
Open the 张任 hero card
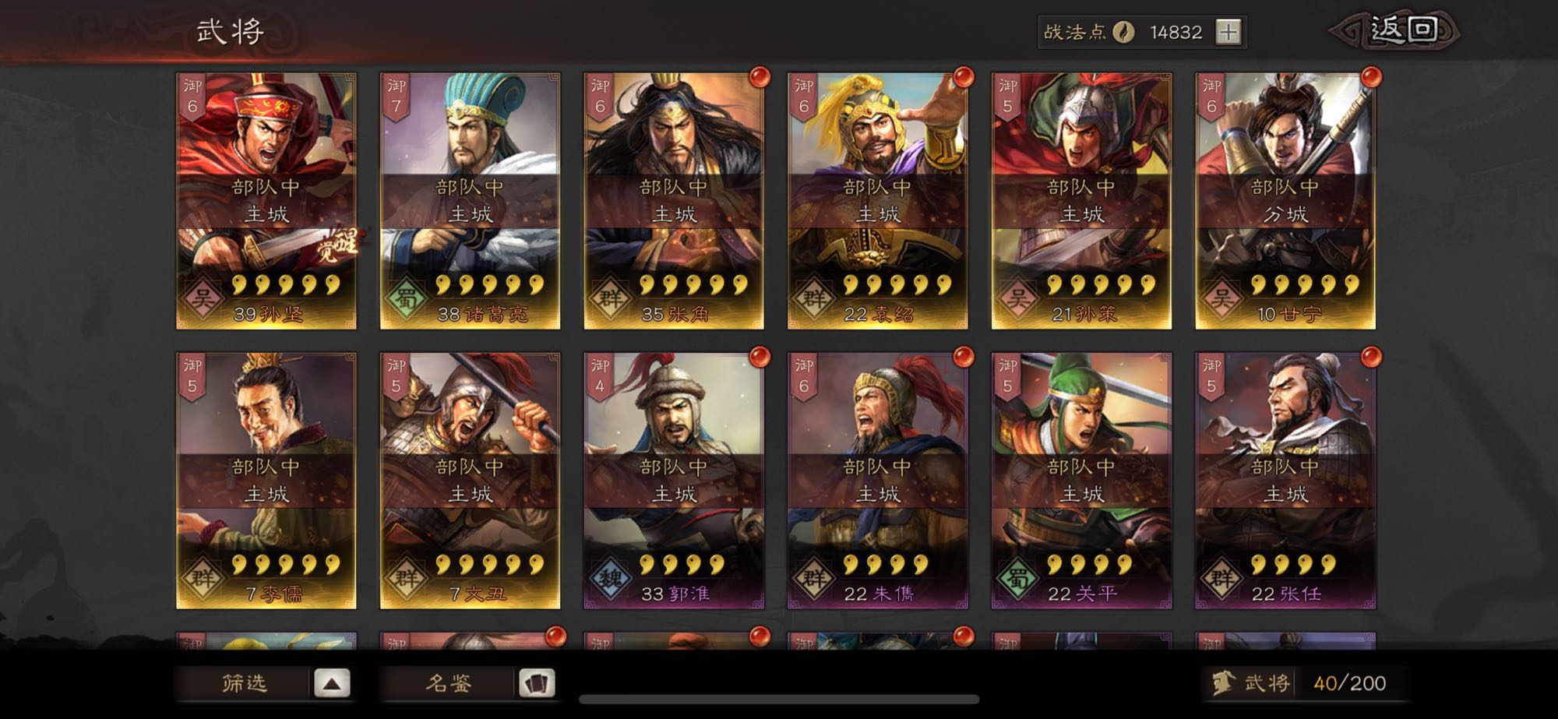tap(1285, 481)
